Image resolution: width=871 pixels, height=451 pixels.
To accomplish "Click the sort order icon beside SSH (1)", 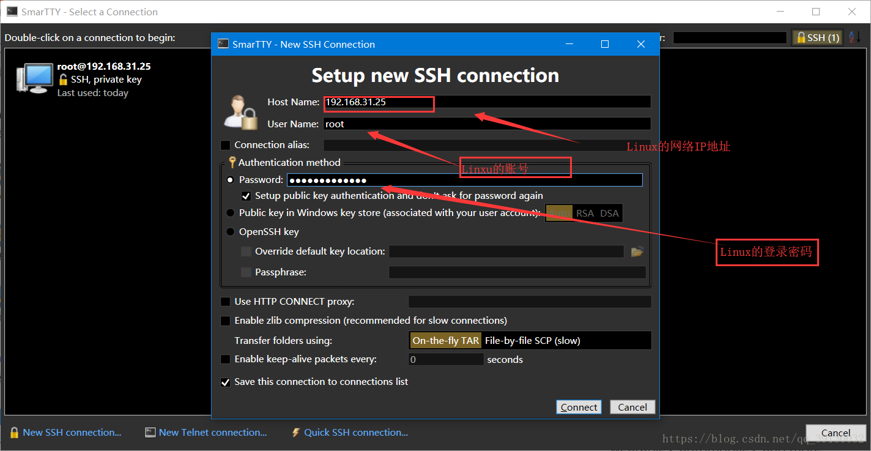I will click(854, 37).
